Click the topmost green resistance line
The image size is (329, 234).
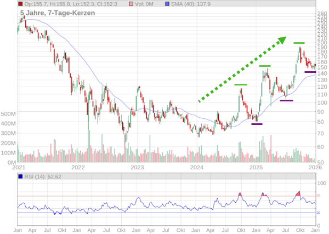299,43
